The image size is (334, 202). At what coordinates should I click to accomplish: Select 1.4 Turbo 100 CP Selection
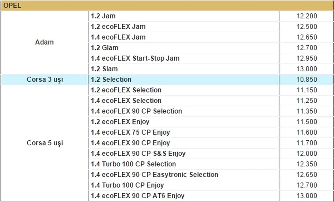[133, 164]
